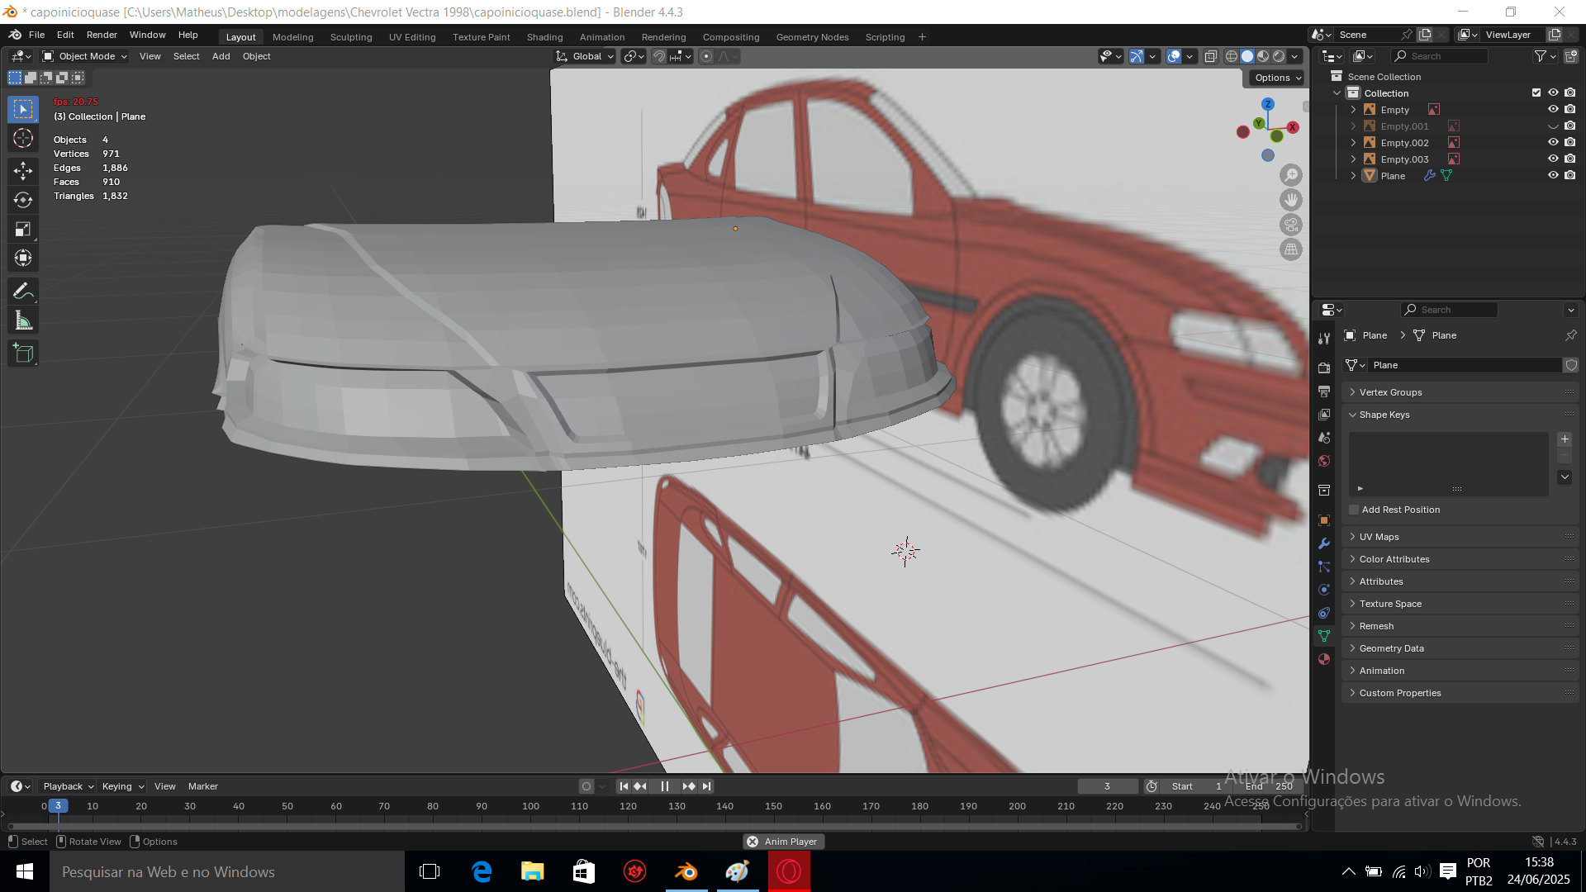
Task: Click the viewport Options button
Action: [1277, 78]
